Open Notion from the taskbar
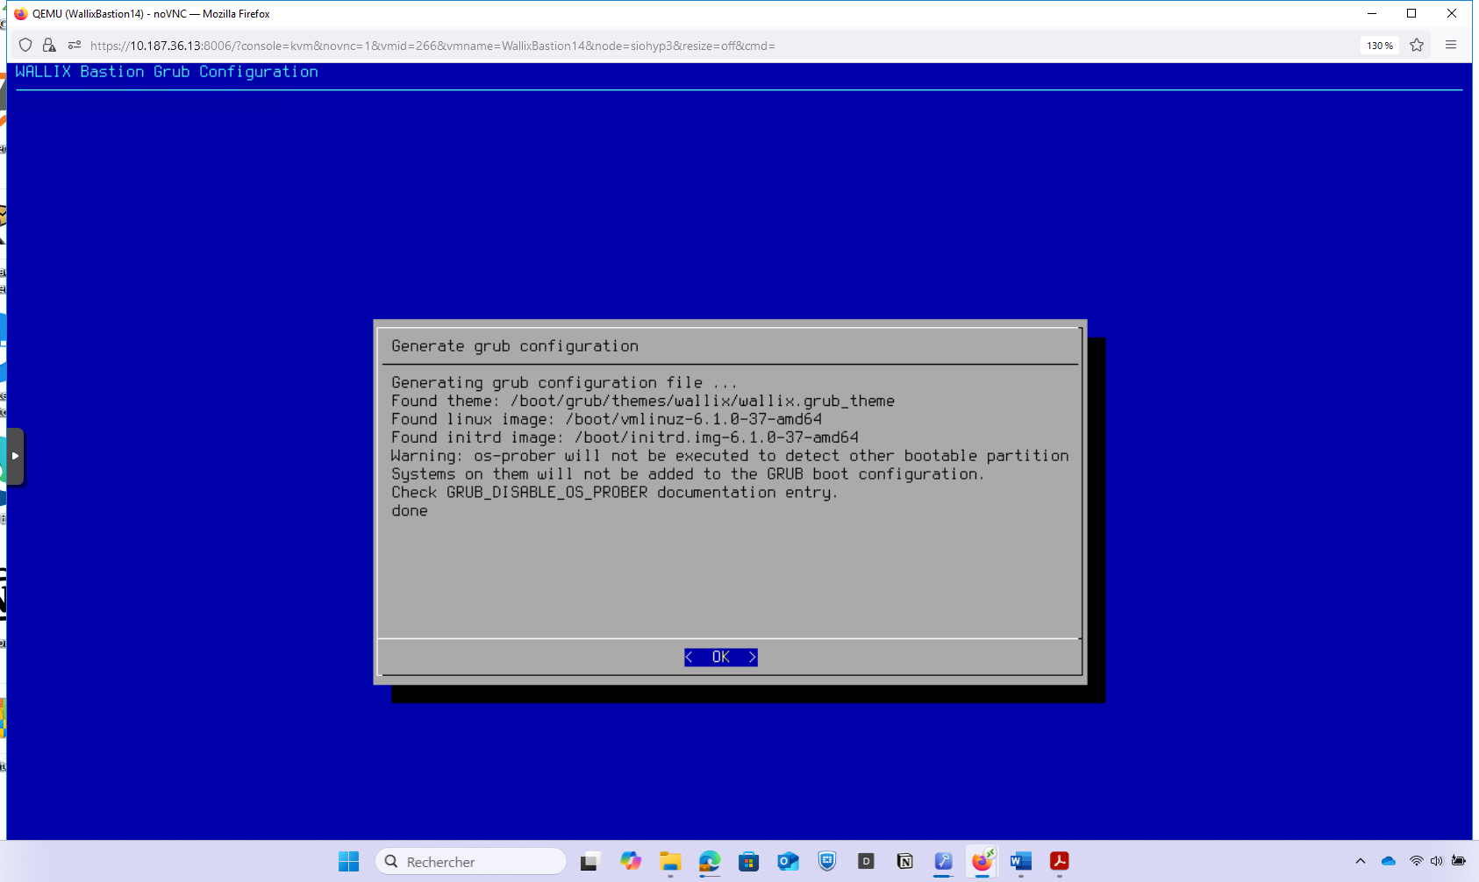Screen dimensions: 1479x882 click(904, 862)
